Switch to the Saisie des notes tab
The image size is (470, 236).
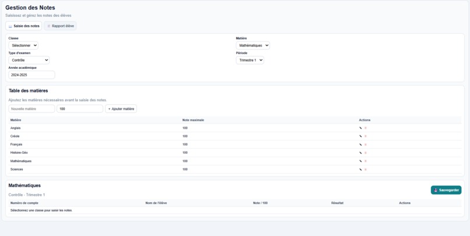24,26
